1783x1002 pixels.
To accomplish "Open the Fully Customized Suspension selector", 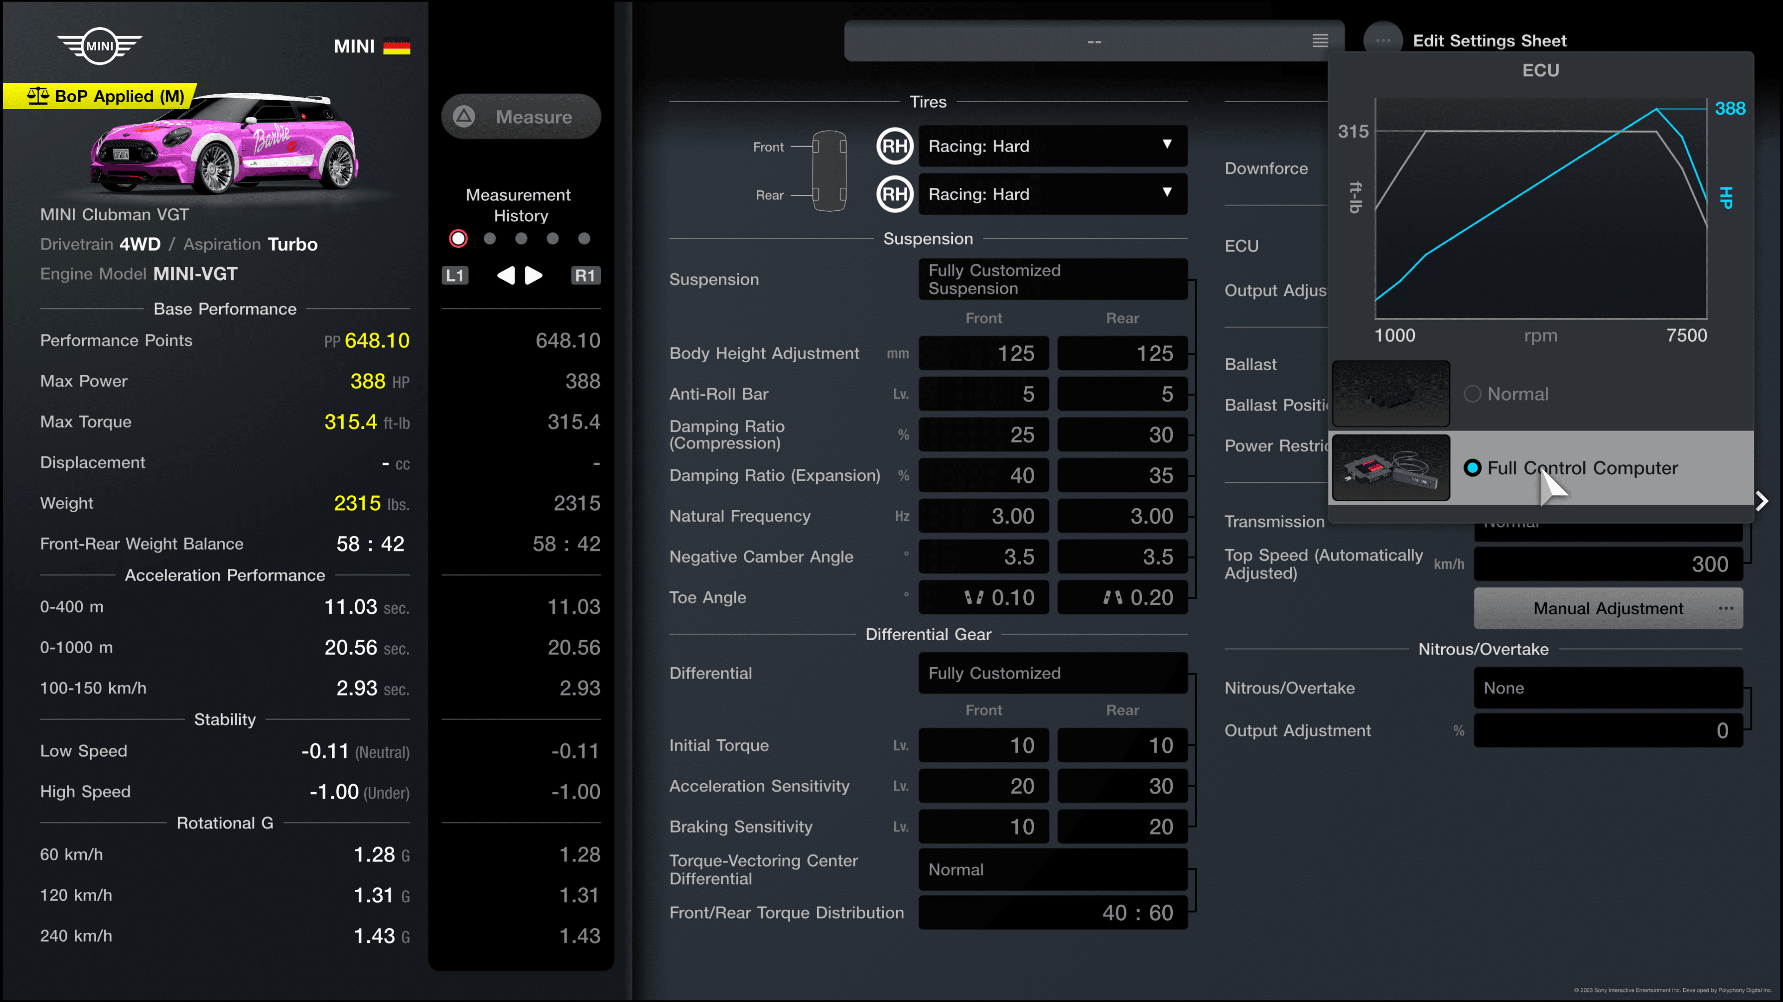I will click(x=1052, y=279).
